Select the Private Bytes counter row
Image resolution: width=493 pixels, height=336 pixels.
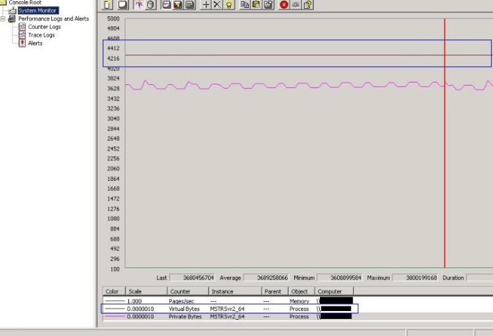click(x=228, y=316)
